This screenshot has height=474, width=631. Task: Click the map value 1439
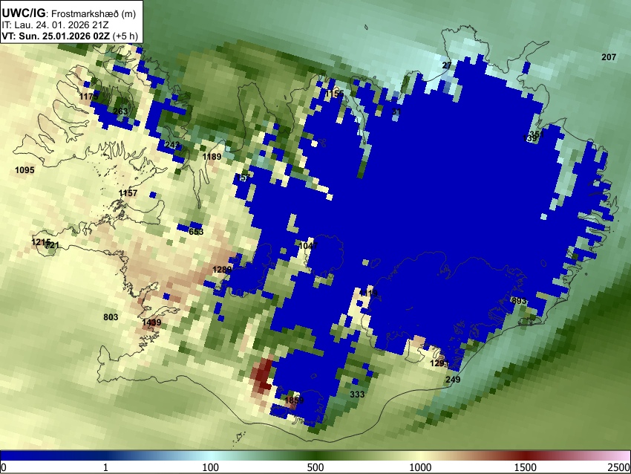pos(151,322)
